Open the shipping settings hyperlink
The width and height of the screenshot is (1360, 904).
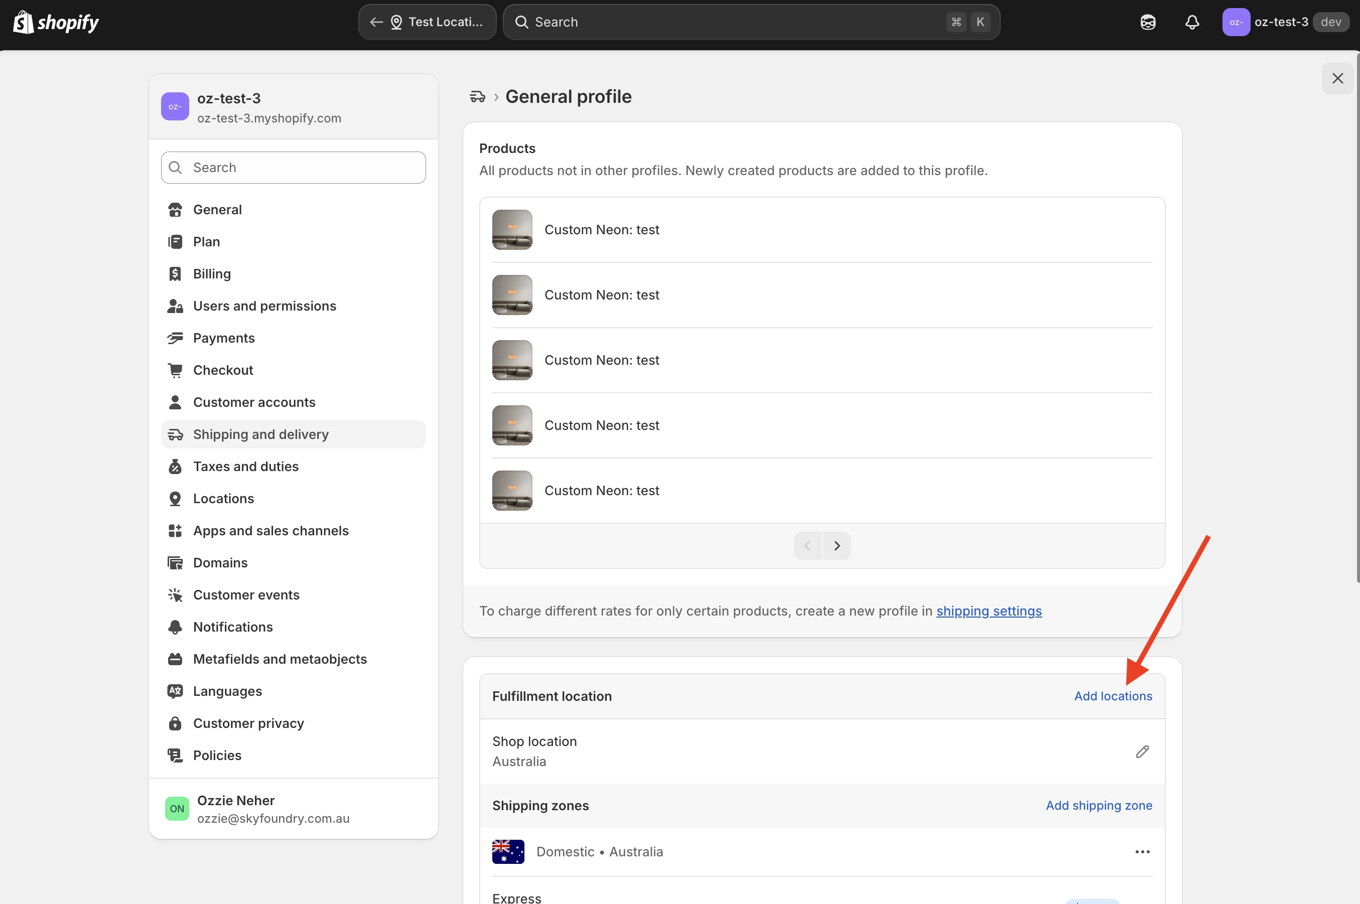pos(989,611)
